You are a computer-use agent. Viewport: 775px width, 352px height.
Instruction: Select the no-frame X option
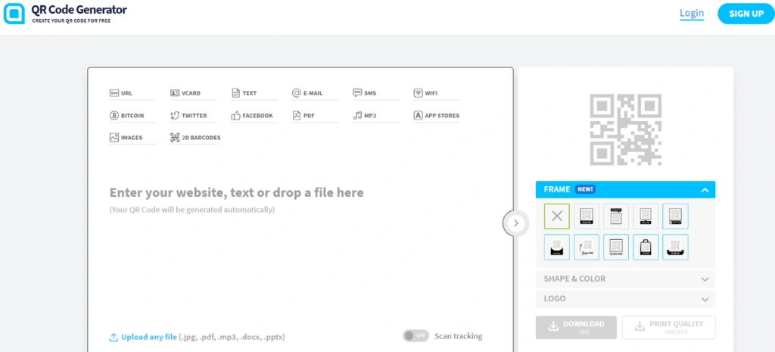tap(556, 216)
